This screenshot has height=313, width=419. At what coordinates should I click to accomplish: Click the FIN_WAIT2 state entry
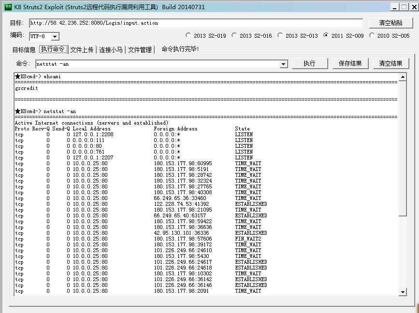point(248,239)
